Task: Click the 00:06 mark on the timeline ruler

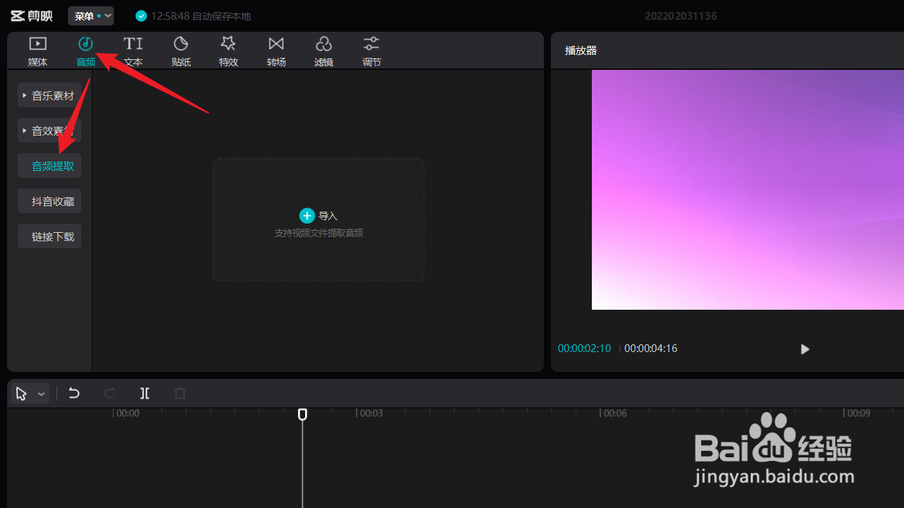Action: tap(614, 413)
